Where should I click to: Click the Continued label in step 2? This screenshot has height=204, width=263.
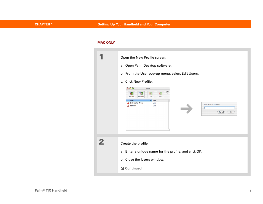133,168
